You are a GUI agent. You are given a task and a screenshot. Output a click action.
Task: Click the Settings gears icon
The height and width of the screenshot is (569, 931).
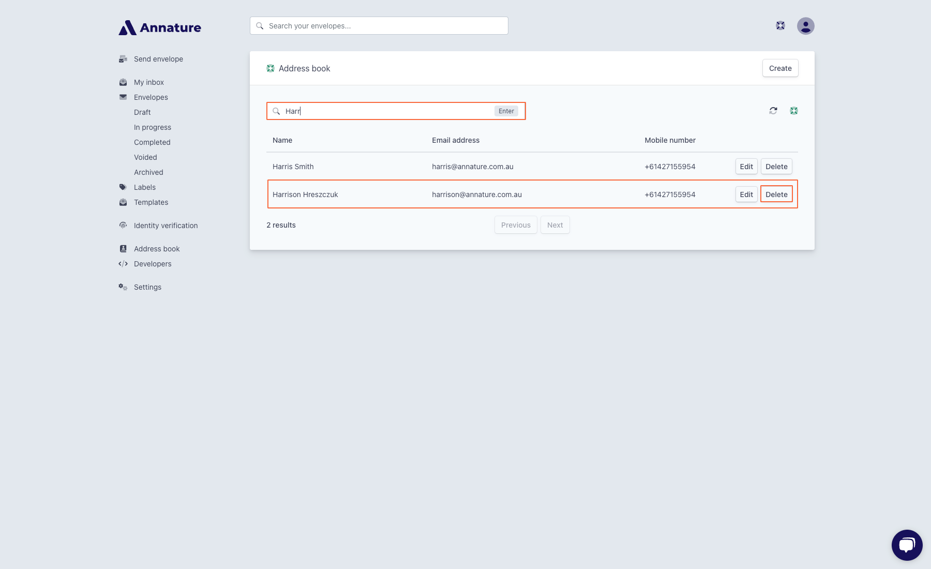(123, 287)
